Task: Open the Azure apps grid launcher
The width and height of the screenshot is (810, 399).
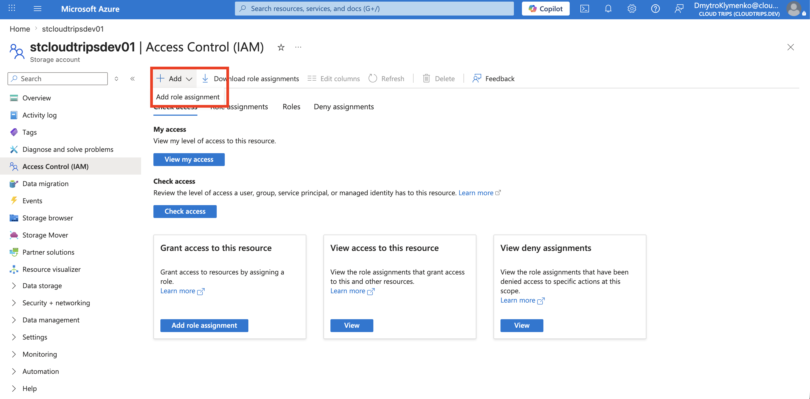Action: [12, 9]
